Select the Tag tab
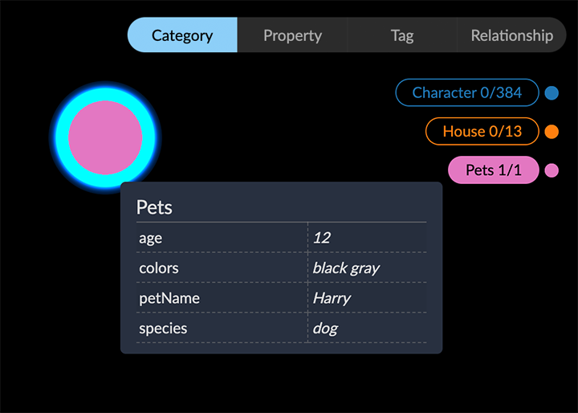Screen dimensions: 578x413 402,35
